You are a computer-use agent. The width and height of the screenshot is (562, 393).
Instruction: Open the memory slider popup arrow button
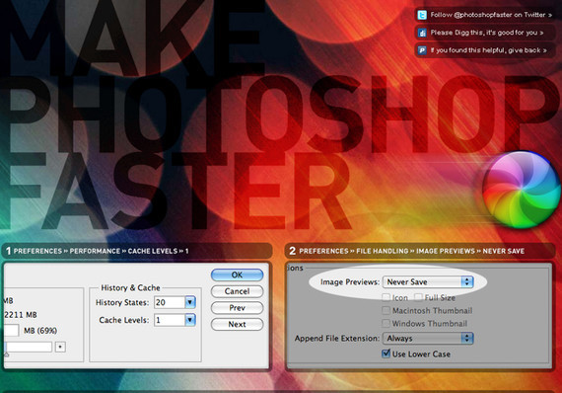pyautogui.click(x=60, y=347)
